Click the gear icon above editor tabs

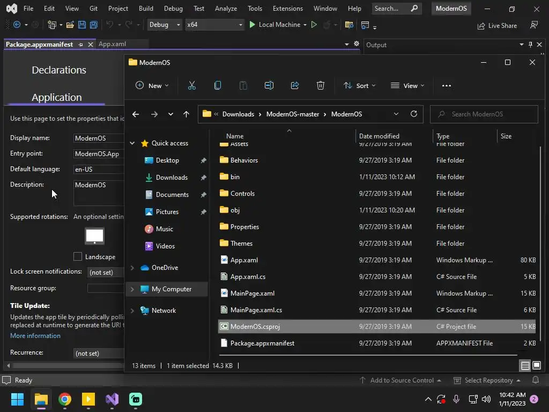tap(357, 44)
